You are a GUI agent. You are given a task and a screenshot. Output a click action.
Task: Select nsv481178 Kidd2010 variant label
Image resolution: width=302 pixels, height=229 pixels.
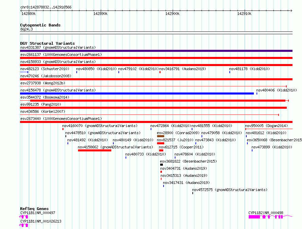click(x=249, y=69)
